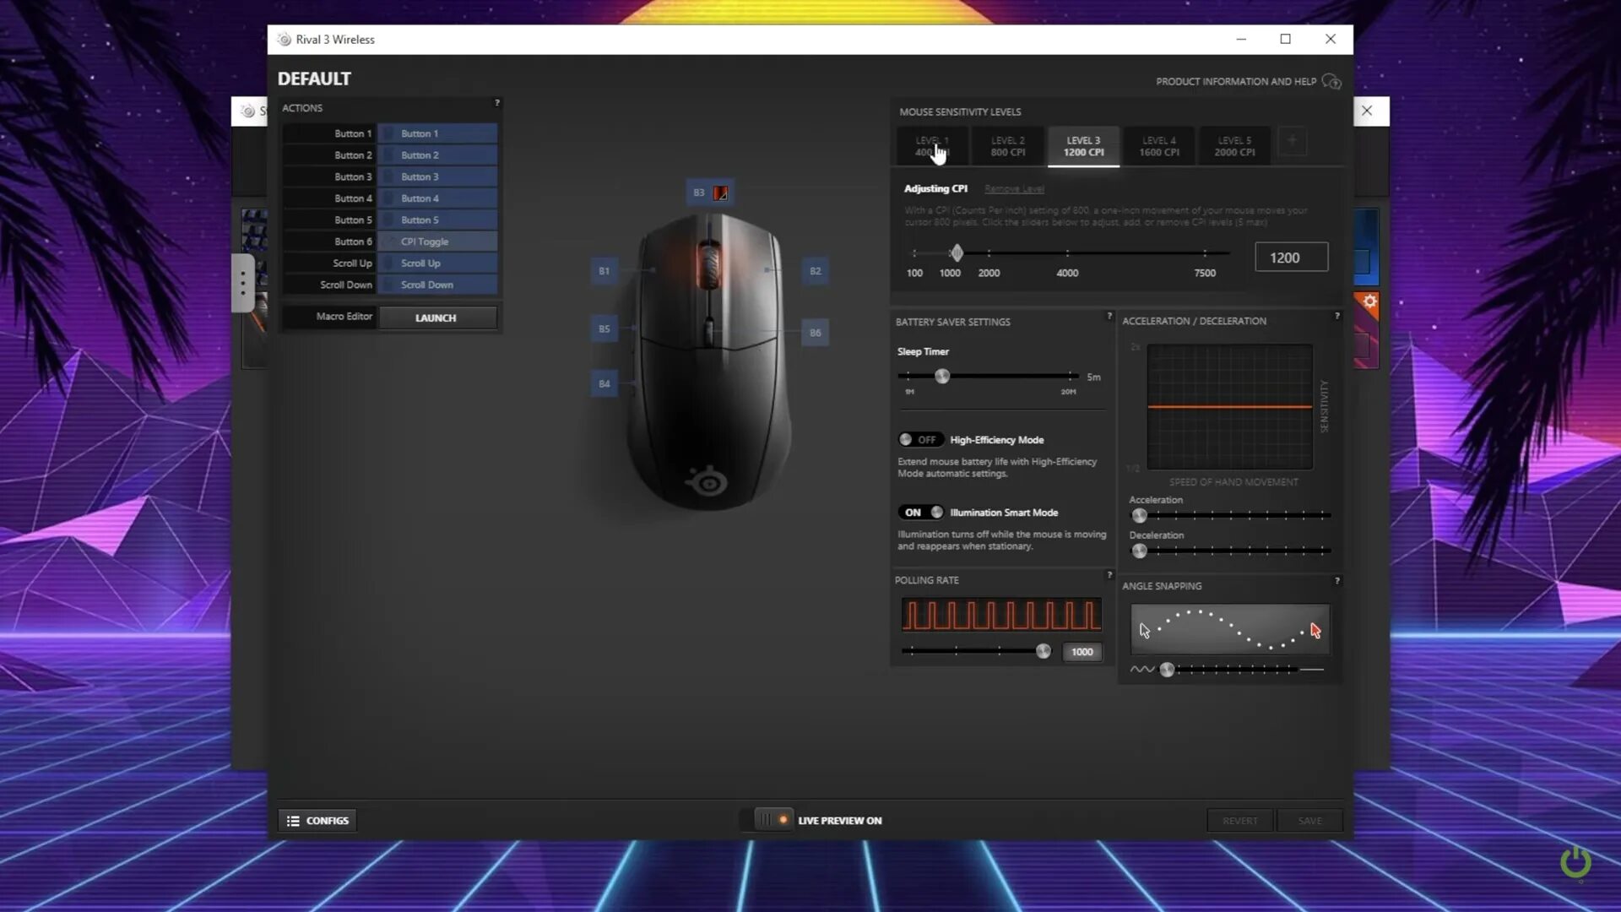Select the B4 button marker on mouse diagram
1621x912 pixels.
(x=604, y=383)
